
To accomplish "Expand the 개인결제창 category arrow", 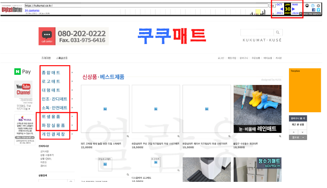I will 72,134.
